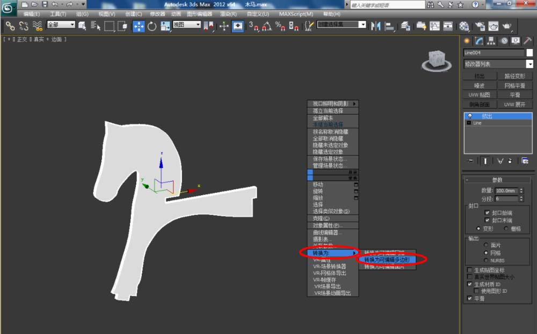Click the Remove Modifier trash icon

(510, 161)
